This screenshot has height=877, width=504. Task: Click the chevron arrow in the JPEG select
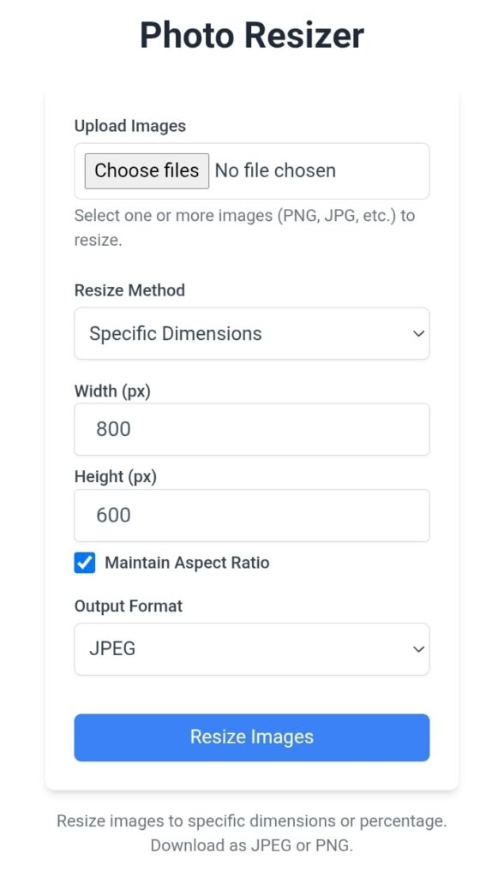(418, 649)
